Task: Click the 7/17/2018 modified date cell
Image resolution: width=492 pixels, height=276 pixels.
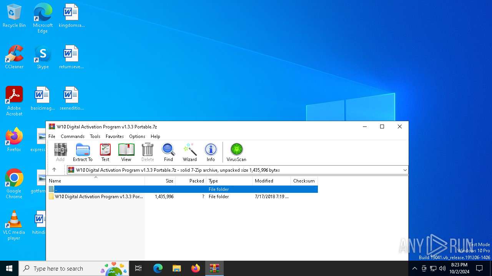Action: point(271,197)
